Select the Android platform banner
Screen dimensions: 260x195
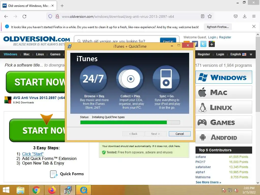pyautogui.click(x=224, y=137)
